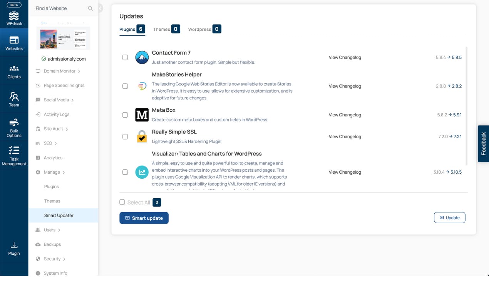Click the WP-Stack logo icon
This screenshot has height=292, width=489.
coord(14,16)
